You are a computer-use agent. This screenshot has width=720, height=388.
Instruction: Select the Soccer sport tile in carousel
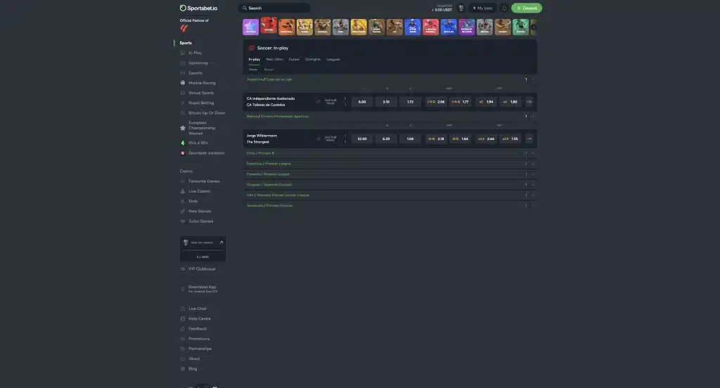[x=269, y=27]
